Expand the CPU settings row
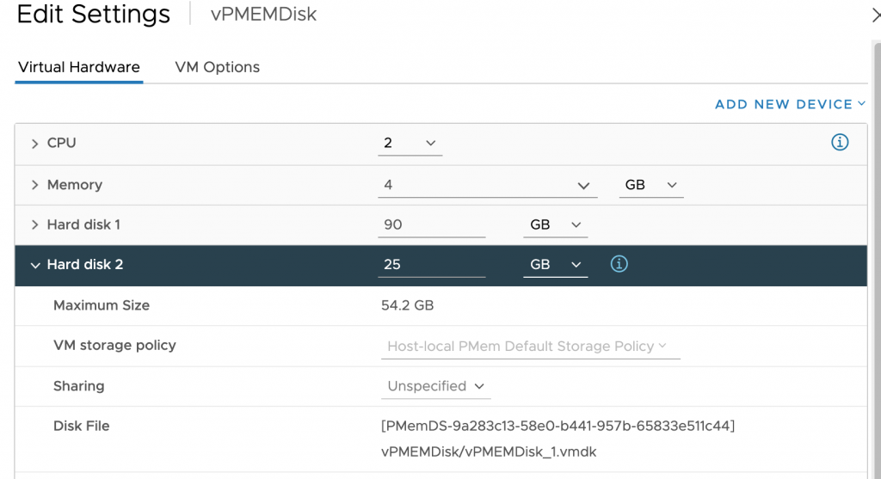Image resolution: width=881 pixels, height=479 pixels. point(35,144)
